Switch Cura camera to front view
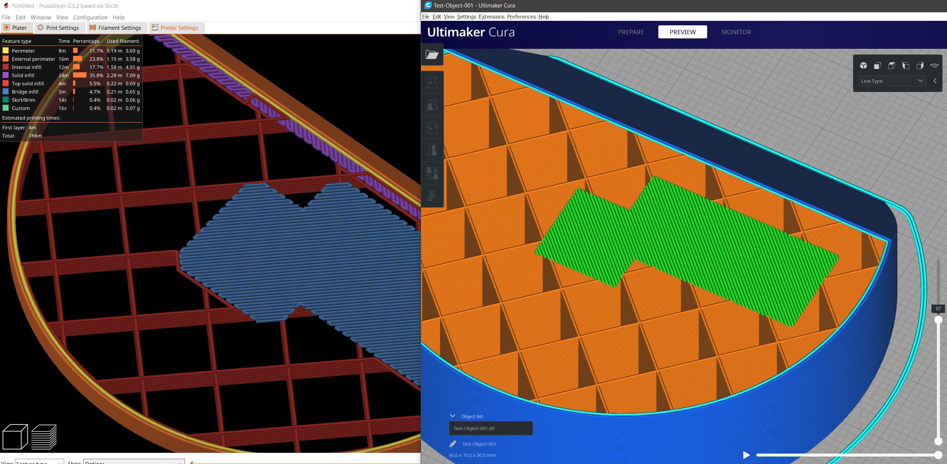Viewport: 947px width, 464px height. coord(877,66)
